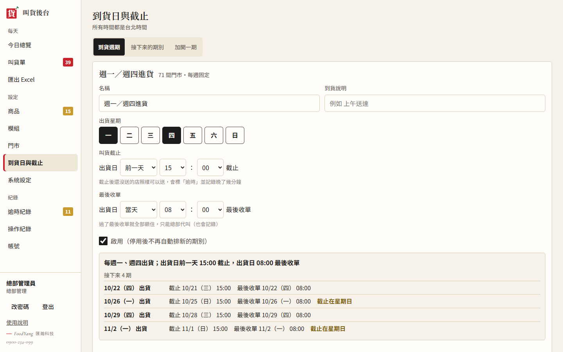Toggle Saturday (六) shipping day
This screenshot has height=352, width=563.
[x=214, y=135]
